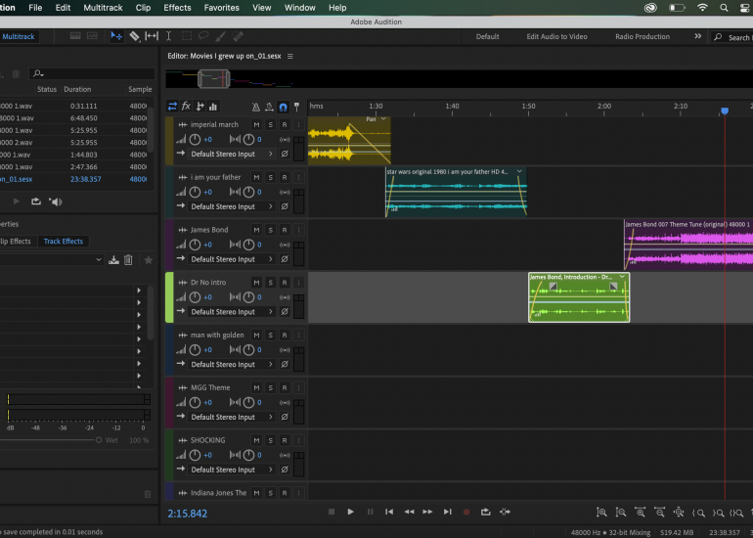Adjust the imperial march volume knob

point(196,140)
